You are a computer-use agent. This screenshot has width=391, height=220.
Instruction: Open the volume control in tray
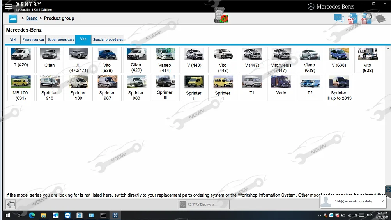[355, 215]
